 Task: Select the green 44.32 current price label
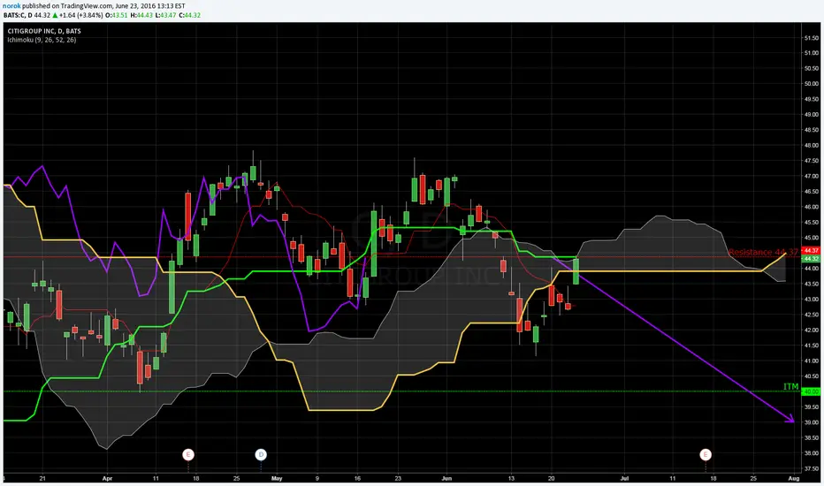point(812,259)
